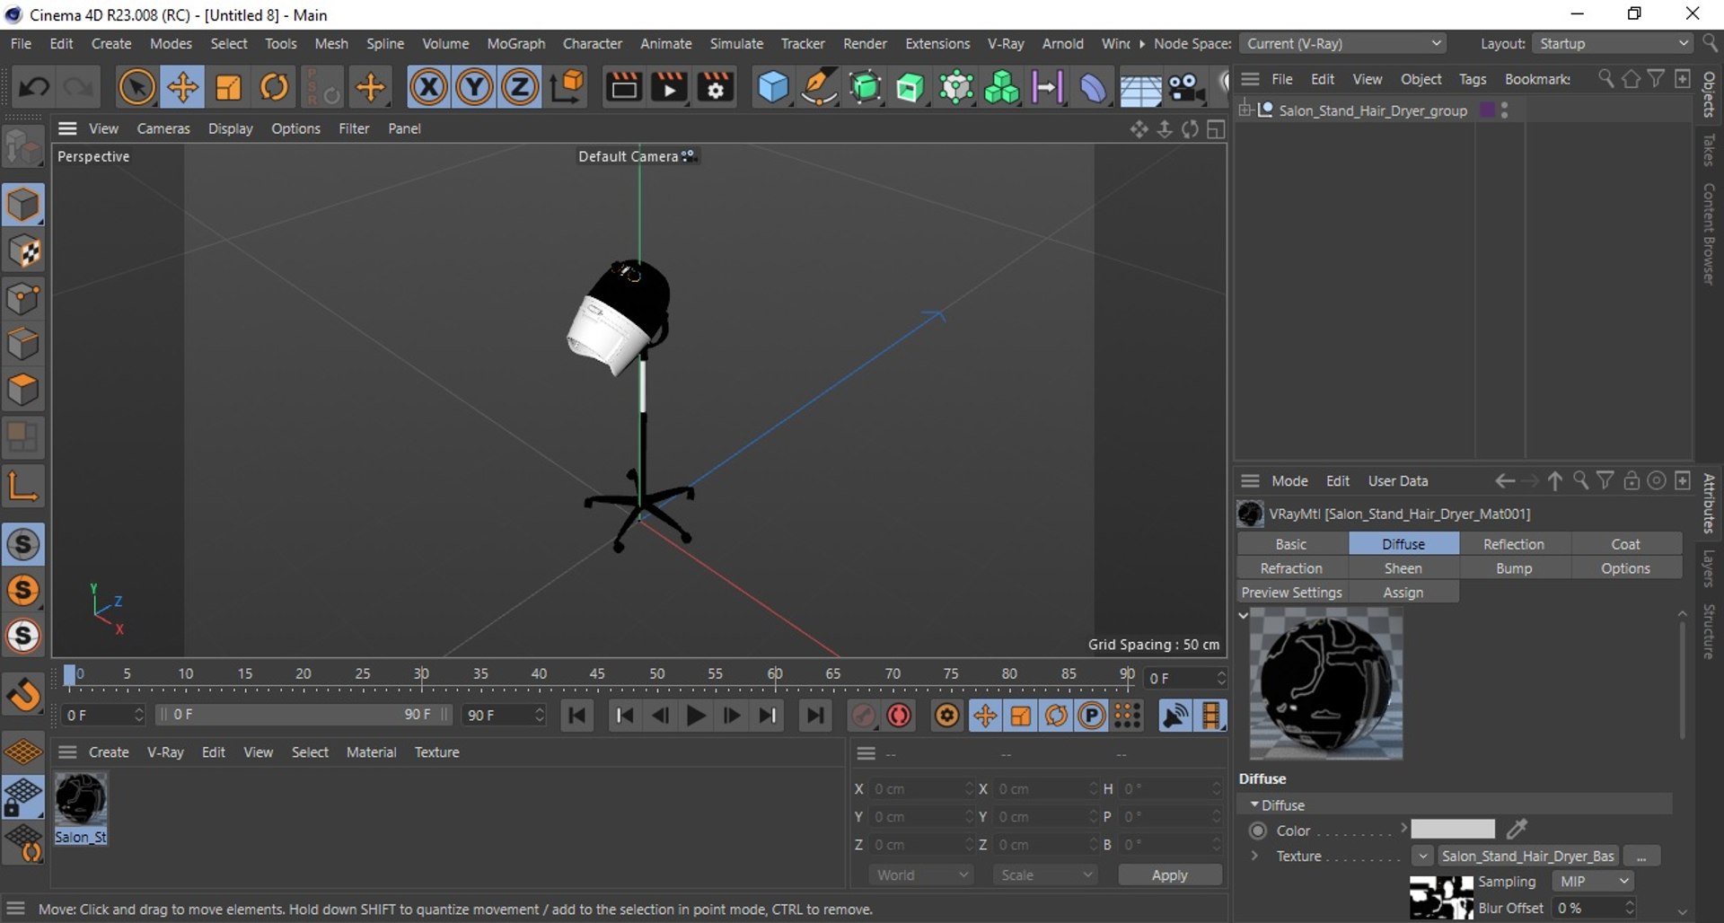The height and width of the screenshot is (923, 1724).
Task: Activate the Rotate tool in top toolbar
Action: click(x=274, y=88)
